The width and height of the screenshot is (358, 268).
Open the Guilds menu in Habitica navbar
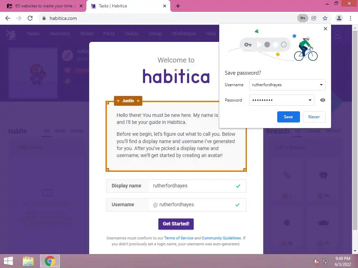coord(132,34)
